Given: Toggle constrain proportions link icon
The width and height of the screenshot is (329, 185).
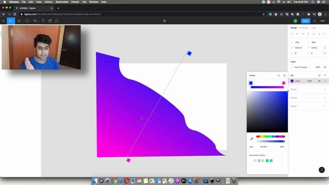Looking at the screenshot, I should pyautogui.click(x=325, y=48).
